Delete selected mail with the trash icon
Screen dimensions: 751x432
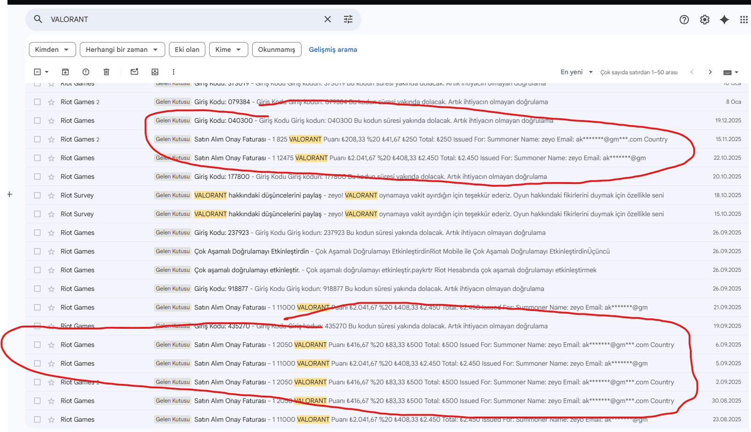pos(106,72)
